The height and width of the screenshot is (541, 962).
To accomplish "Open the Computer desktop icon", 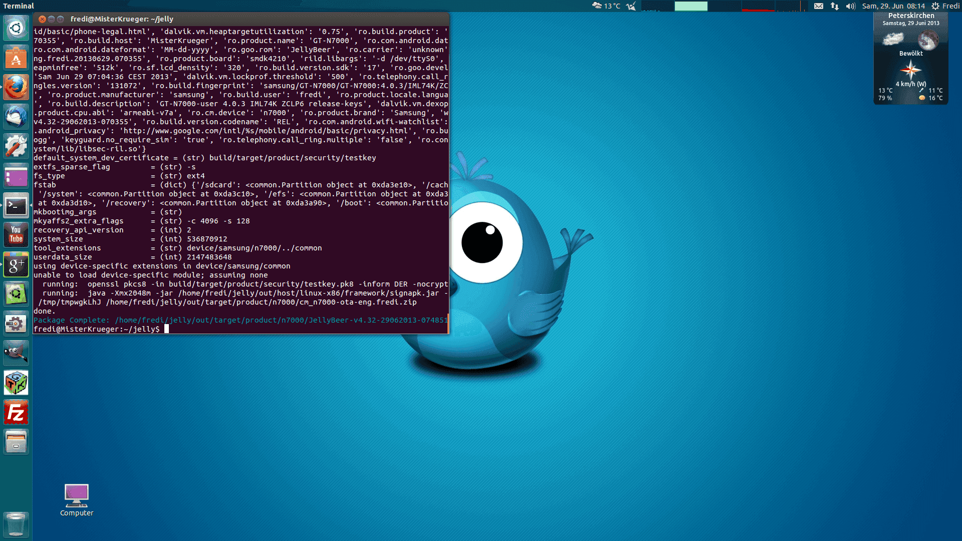I will pyautogui.click(x=77, y=500).
